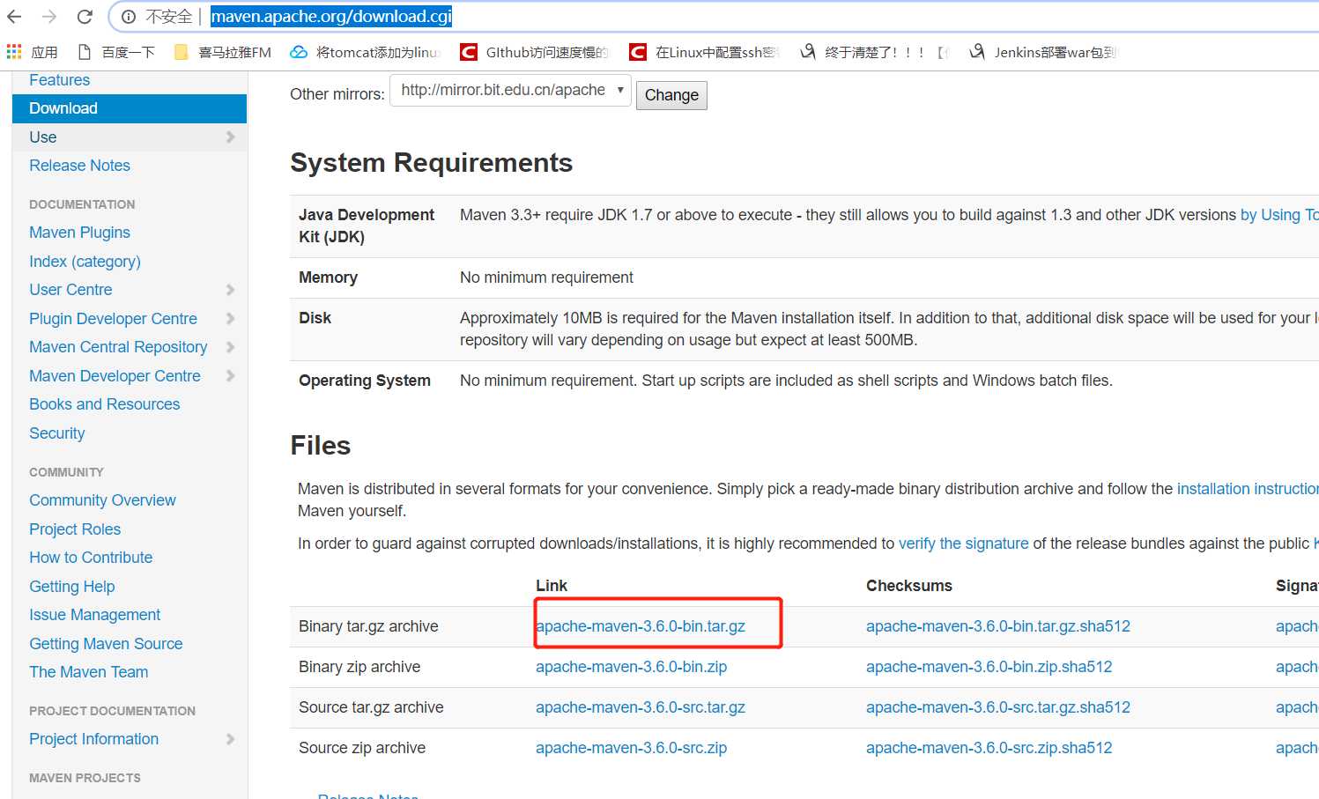This screenshot has height=799, width=1319.
Task: Reload the page with the refresh icon
Action: [85, 17]
